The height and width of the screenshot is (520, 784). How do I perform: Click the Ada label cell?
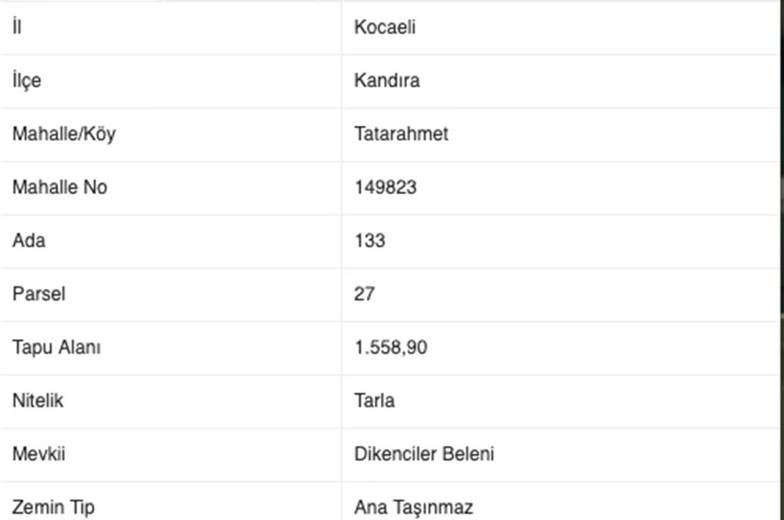click(29, 240)
